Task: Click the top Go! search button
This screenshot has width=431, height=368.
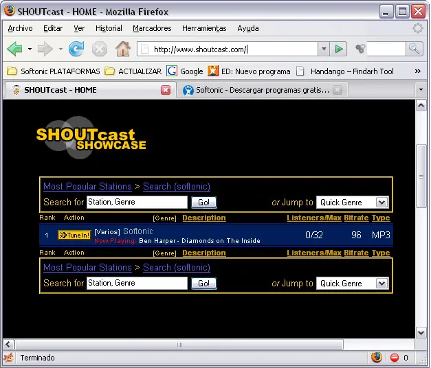Action: (x=203, y=203)
